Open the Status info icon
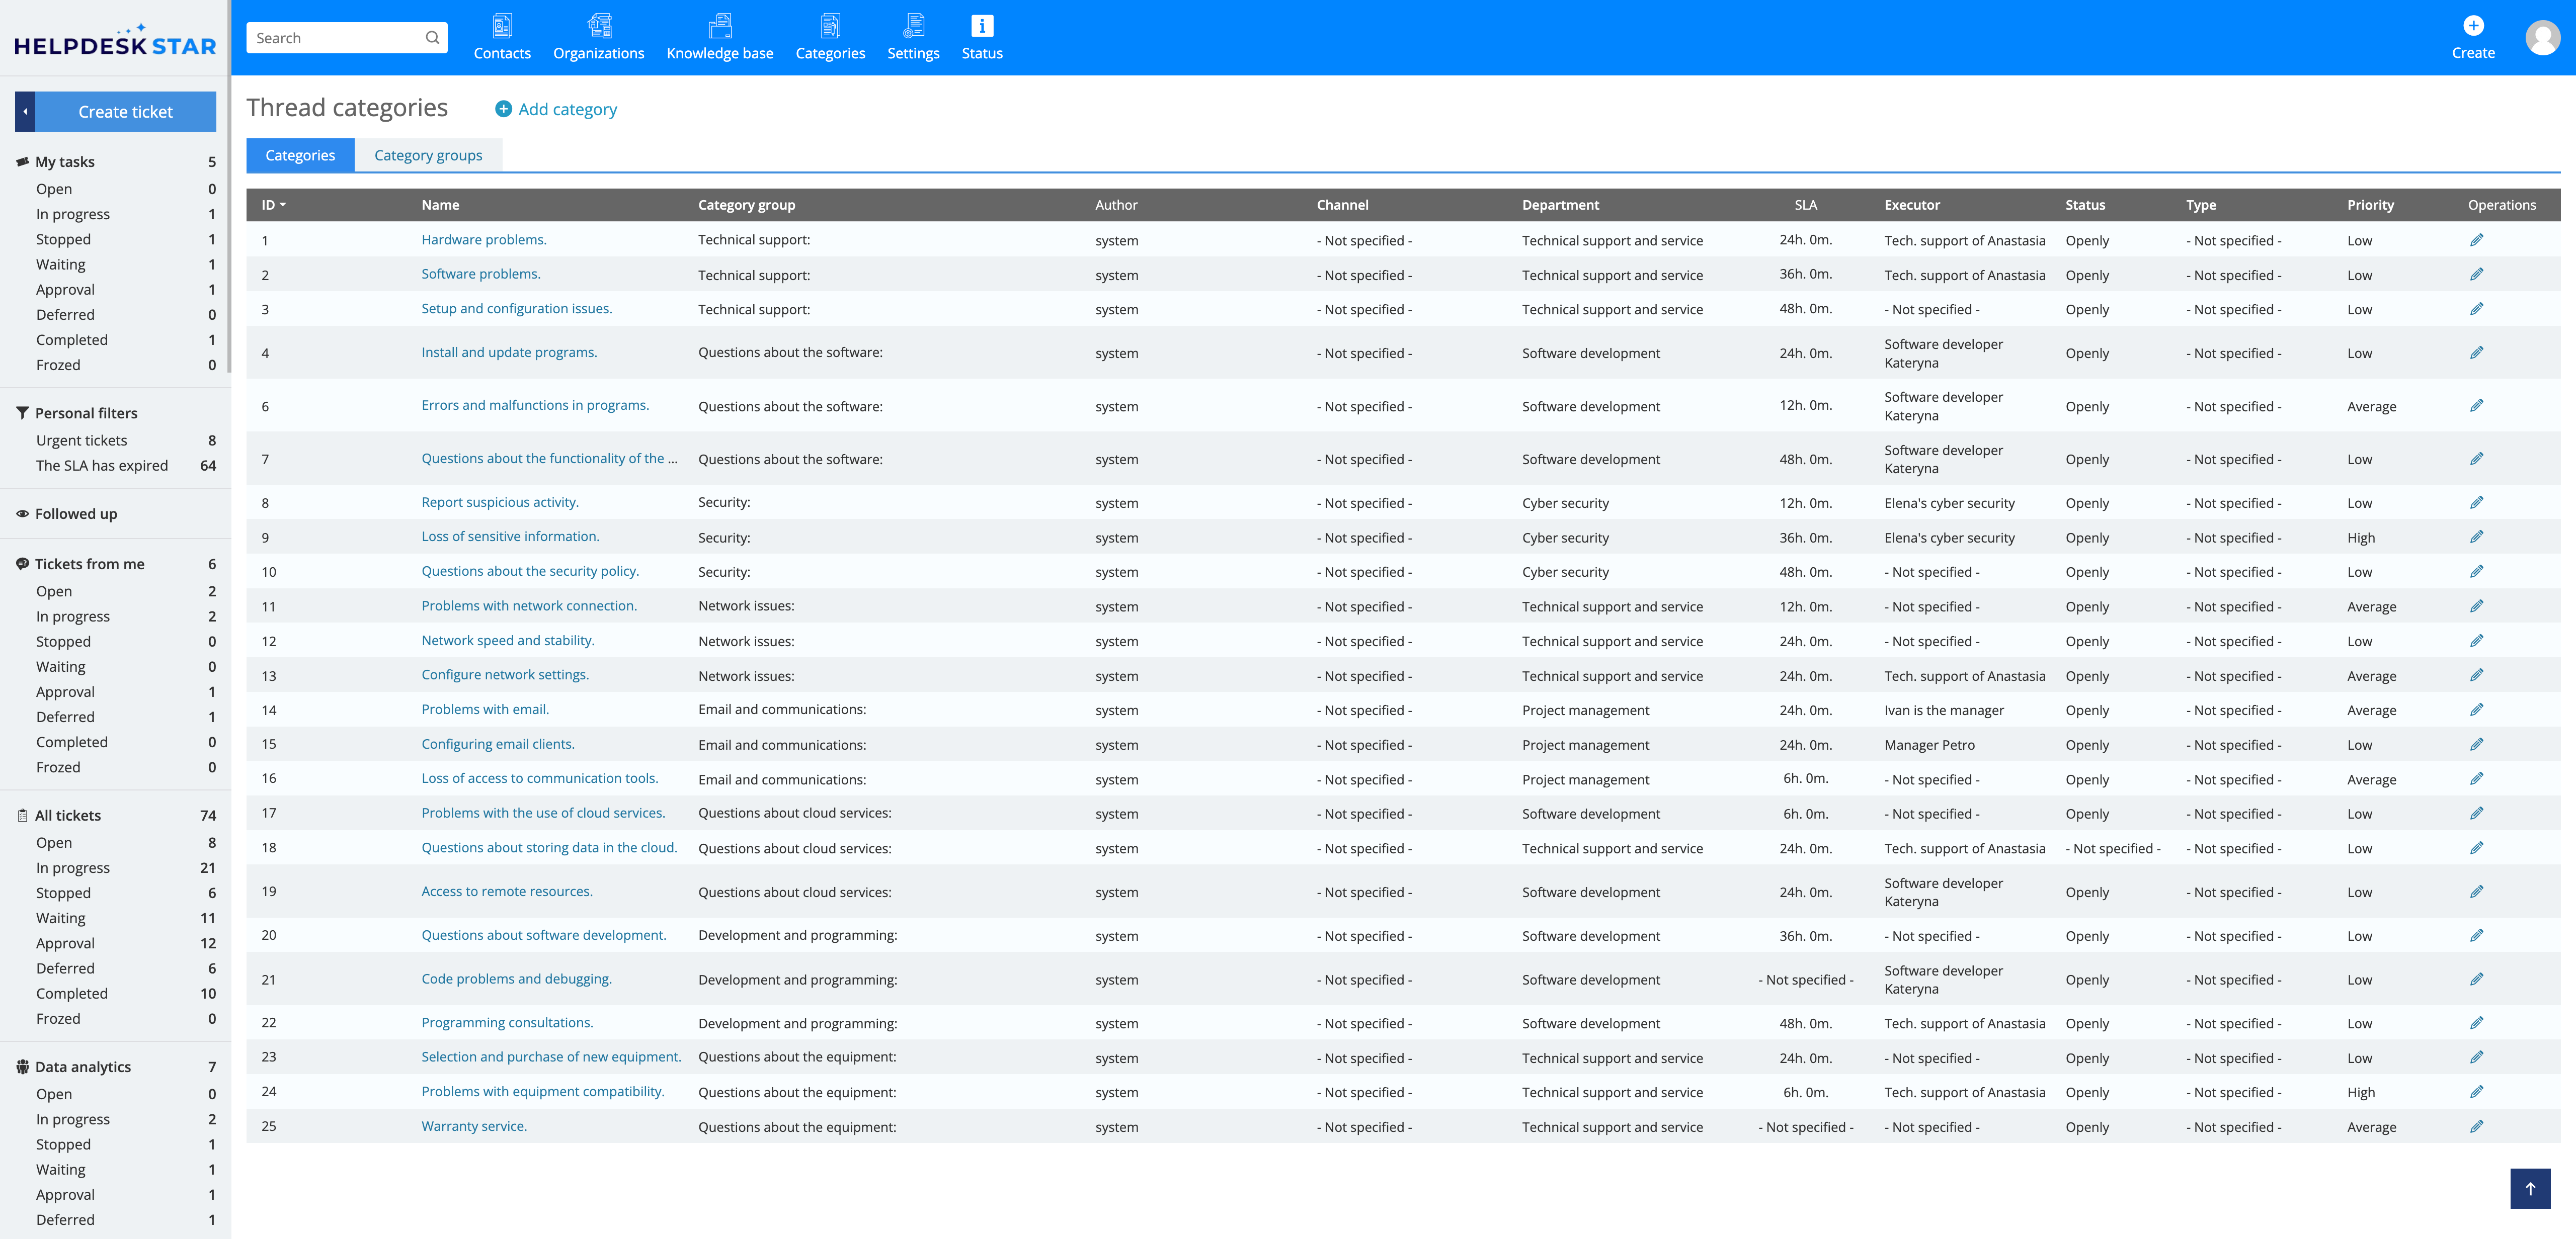2576x1239 pixels. [x=981, y=27]
